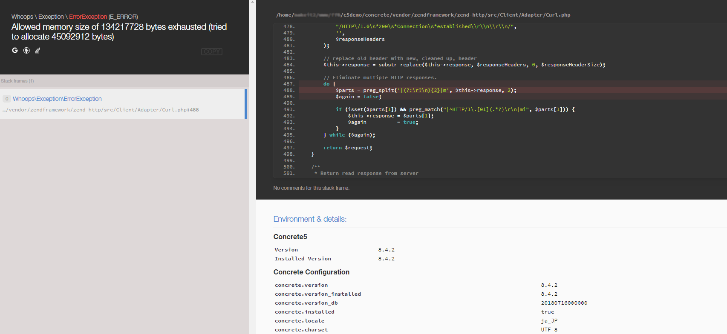Click the Curl.php:488 path in the stack frame
This screenshot has width=727, height=334.
[101, 110]
